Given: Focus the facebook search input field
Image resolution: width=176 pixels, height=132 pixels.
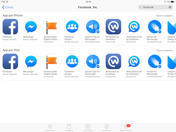Looking at the screenshot, I should click(x=155, y=7).
